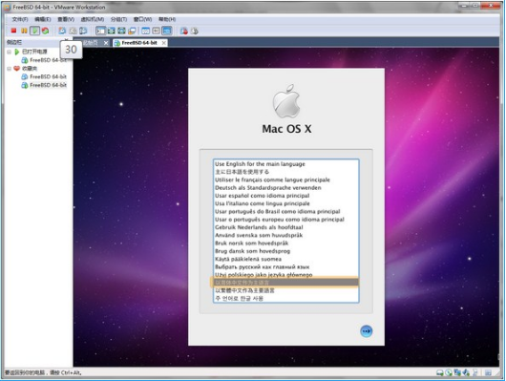506x381 pixels.
Task: Switch to the FreeBSD 64-bit tab
Action: [139, 43]
